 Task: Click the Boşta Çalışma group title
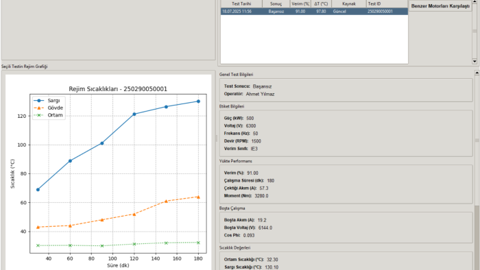232,208
